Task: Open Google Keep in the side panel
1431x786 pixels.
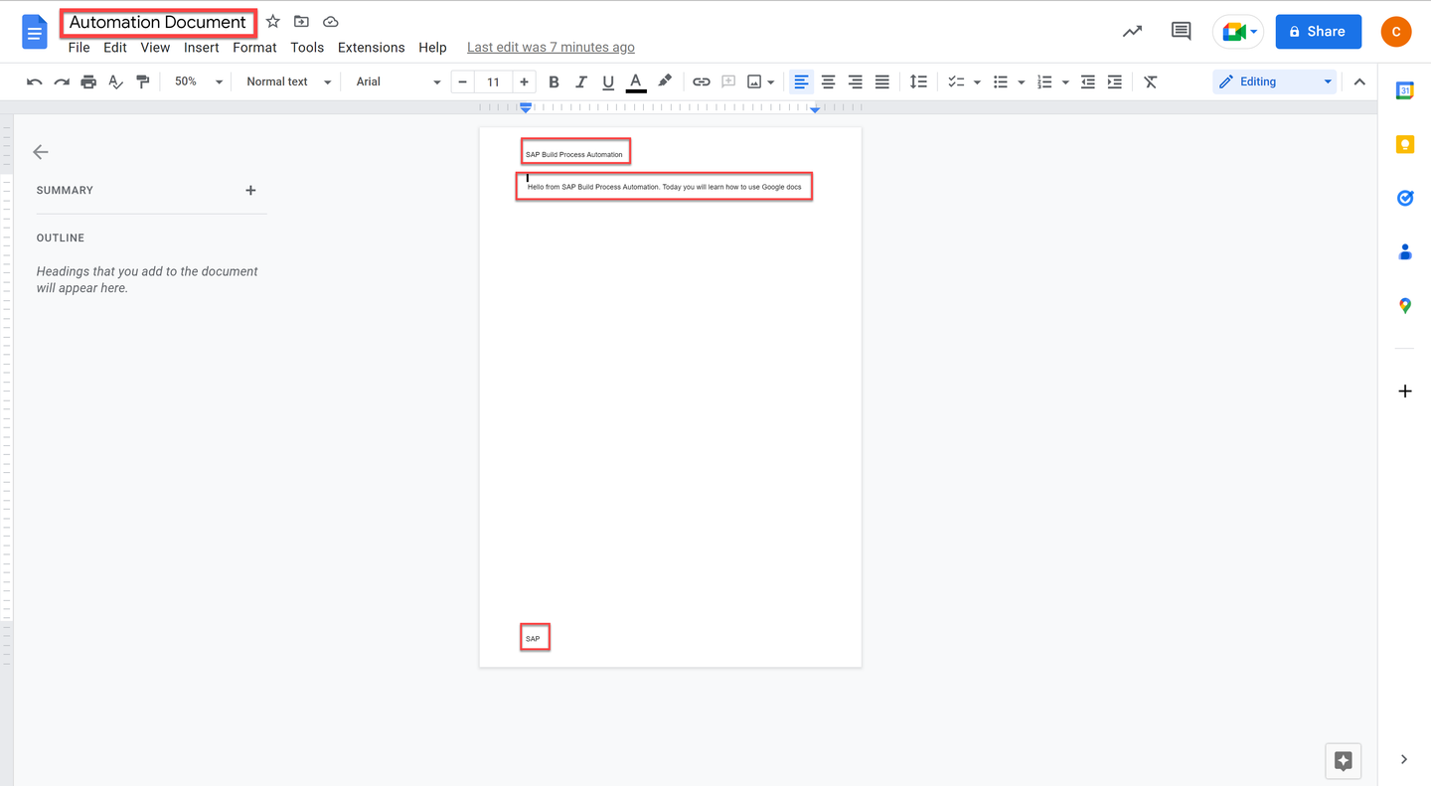Action: pyautogui.click(x=1405, y=145)
